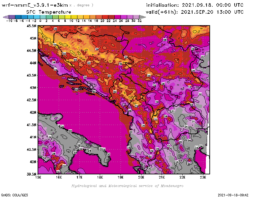Click the '2021-09-18-09:42' timestamp footer
Image resolution: width=255 pixels, height=197 pixels.
[x=233, y=195]
